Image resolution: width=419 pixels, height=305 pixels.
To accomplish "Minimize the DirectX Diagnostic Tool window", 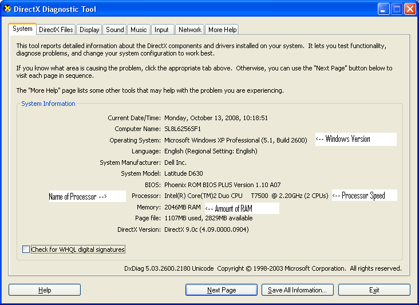I will coord(384,9).
